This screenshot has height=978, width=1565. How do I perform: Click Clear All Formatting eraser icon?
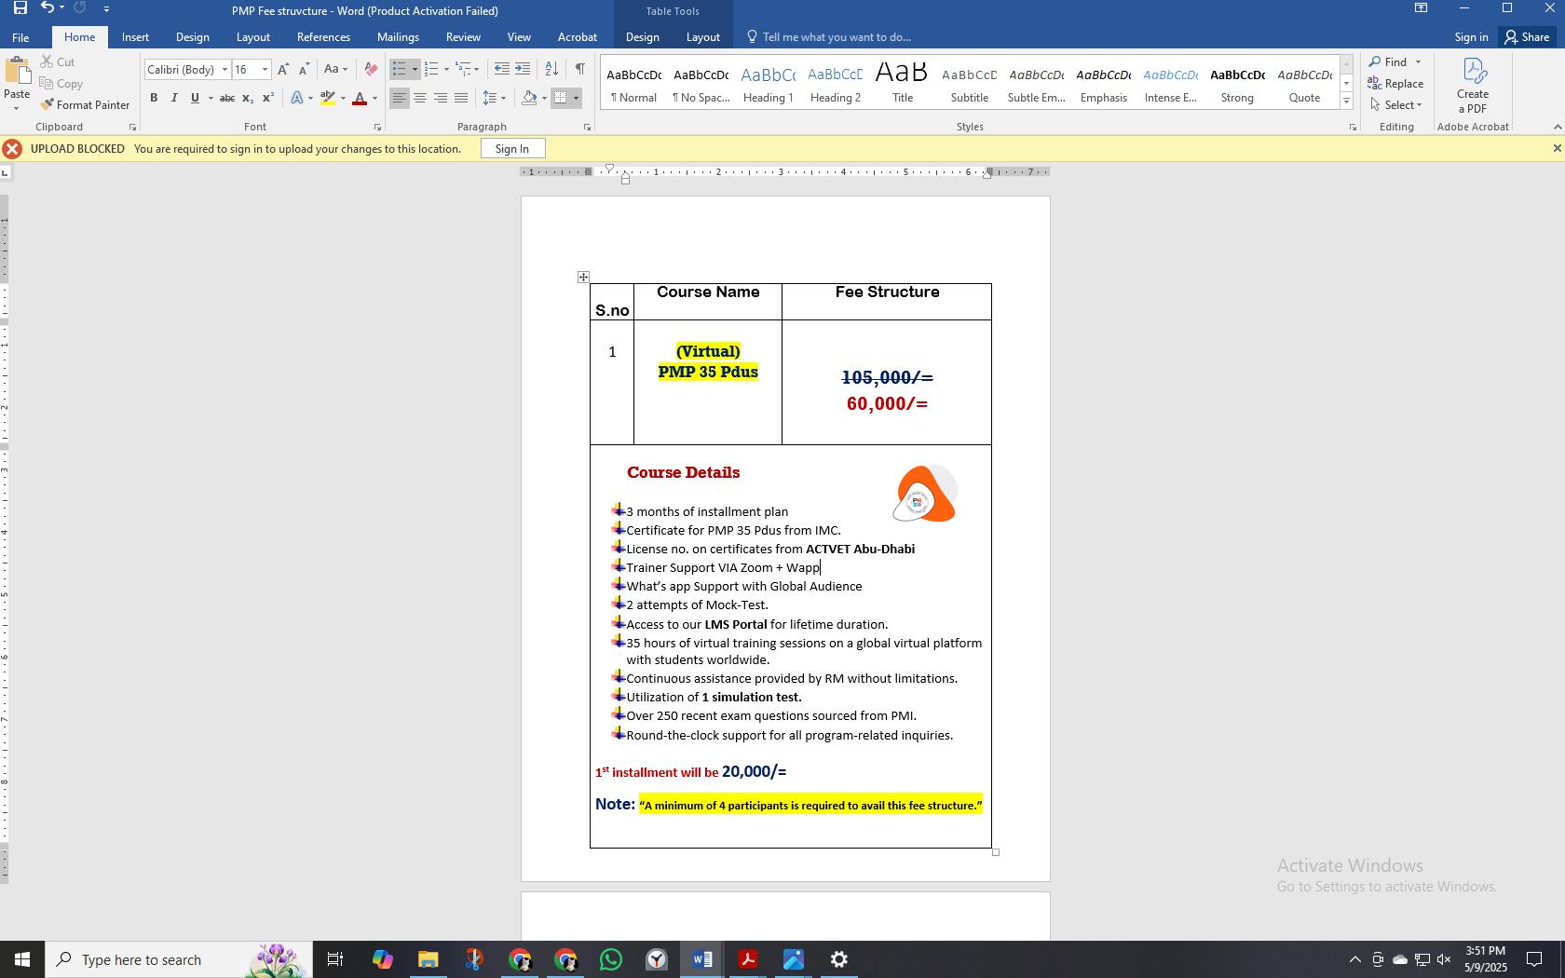tap(371, 70)
